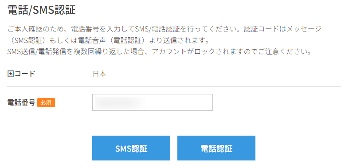Select the 国コード label
The image size is (345, 168).
[x=21, y=74]
